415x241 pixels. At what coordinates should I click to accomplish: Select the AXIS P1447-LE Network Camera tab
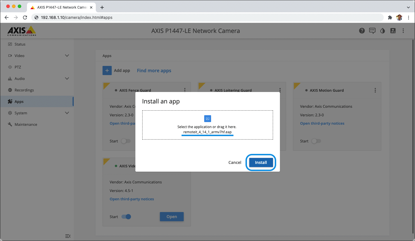tap(61, 7)
